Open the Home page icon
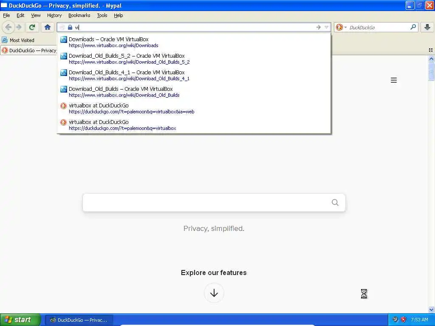Image resolution: width=435 pixels, height=326 pixels. tap(48, 27)
